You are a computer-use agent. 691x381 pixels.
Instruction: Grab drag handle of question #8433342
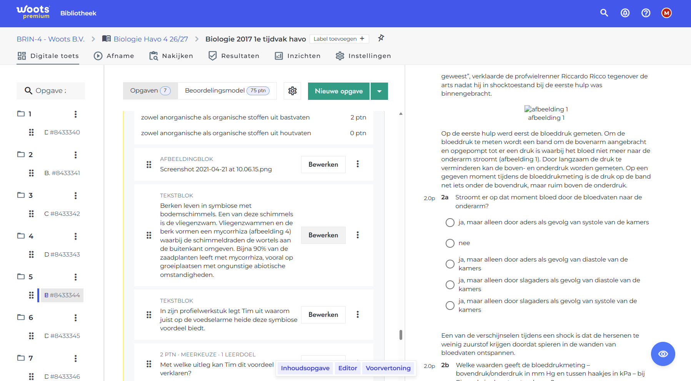tap(32, 214)
